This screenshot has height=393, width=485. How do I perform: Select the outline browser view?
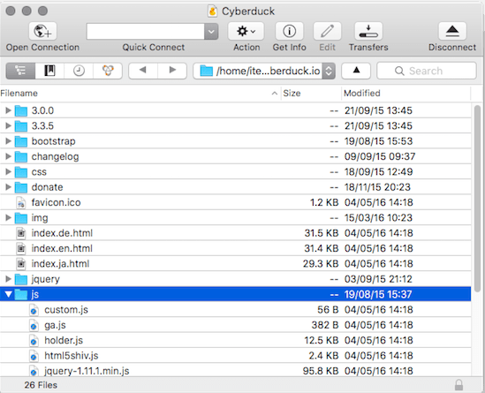pyautogui.click(x=20, y=71)
